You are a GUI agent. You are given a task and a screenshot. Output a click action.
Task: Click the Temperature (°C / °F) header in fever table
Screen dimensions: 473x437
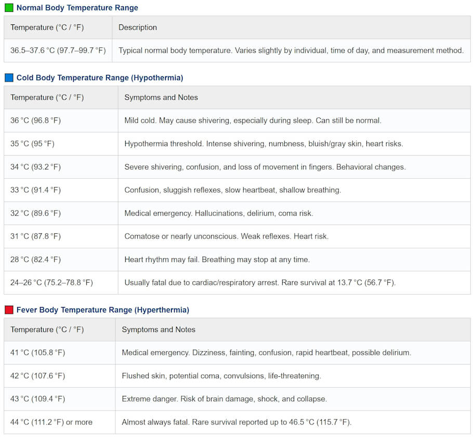[x=47, y=330]
